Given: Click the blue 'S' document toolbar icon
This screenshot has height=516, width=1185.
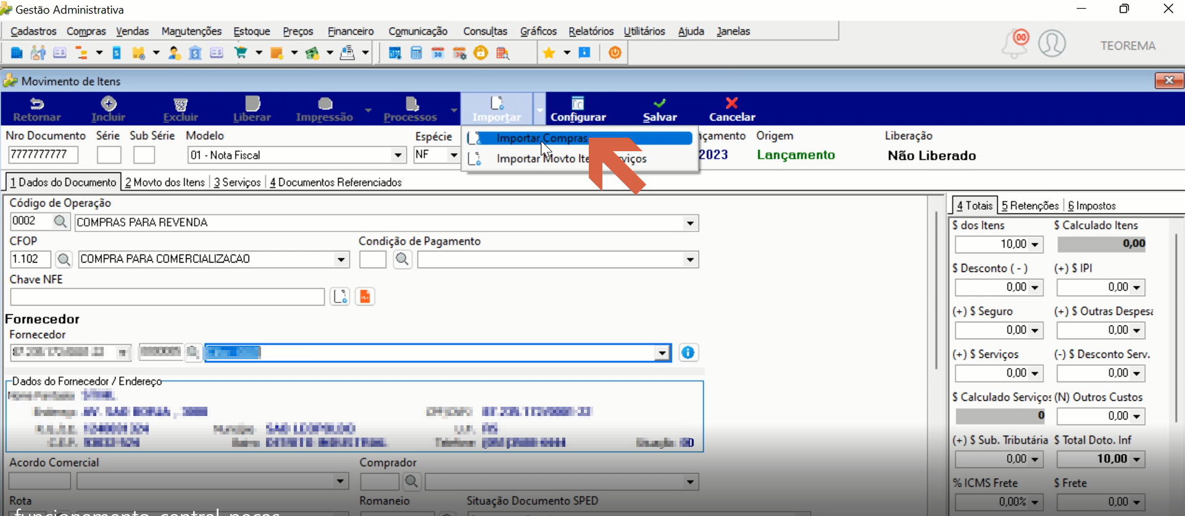Looking at the screenshot, I should [x=117, y=53].
